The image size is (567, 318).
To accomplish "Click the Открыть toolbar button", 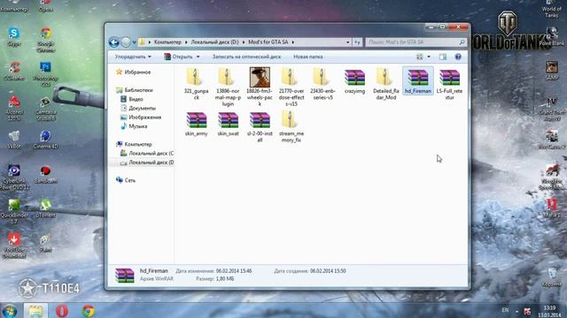I will (x=178, y=57).
